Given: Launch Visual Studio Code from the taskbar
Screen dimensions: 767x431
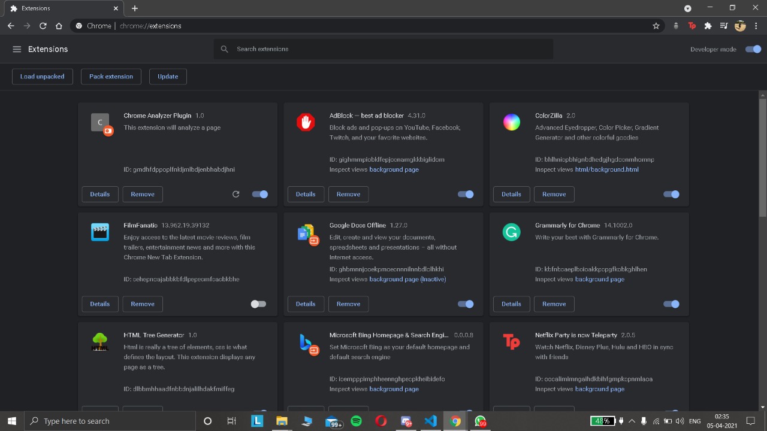Looking at the screenshot, I should pos(430,421).
